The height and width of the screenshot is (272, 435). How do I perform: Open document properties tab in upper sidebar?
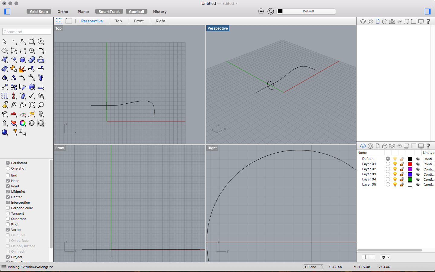pos(378,21)
